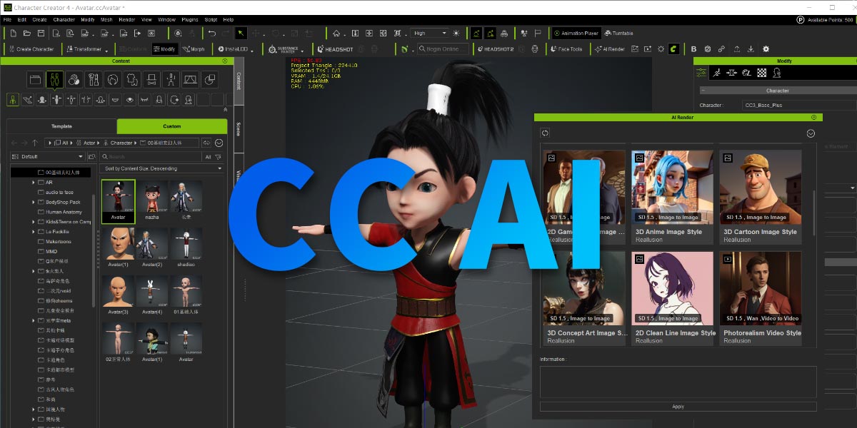The width and height of the screenshot is (857, 428).
Task: Toggle the Modify panel button
Action: [x=164, y=49]
